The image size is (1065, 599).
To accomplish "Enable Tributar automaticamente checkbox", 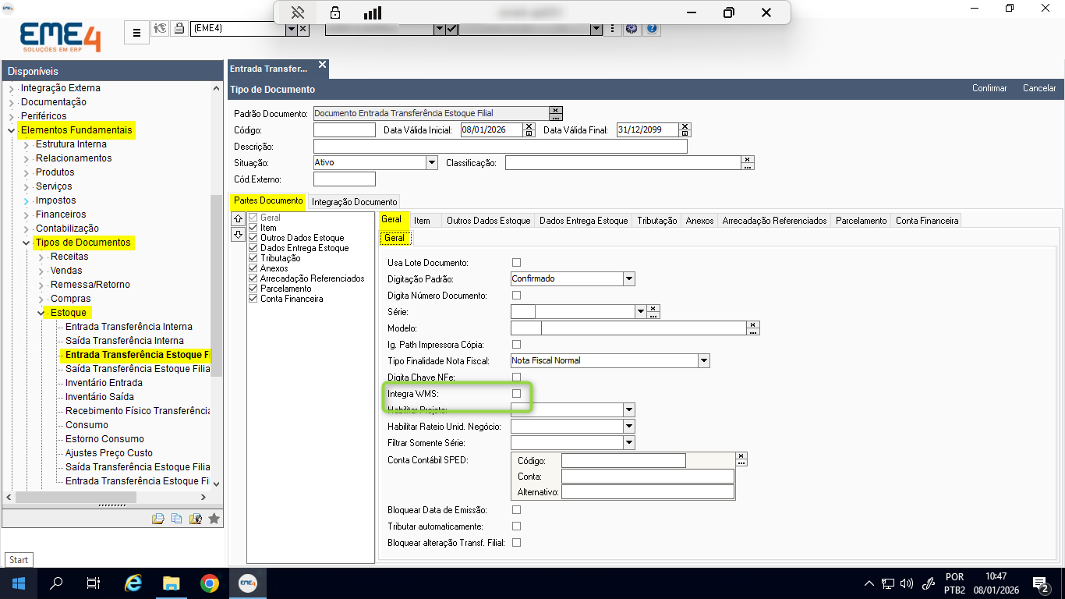I will tap(516, 526).
